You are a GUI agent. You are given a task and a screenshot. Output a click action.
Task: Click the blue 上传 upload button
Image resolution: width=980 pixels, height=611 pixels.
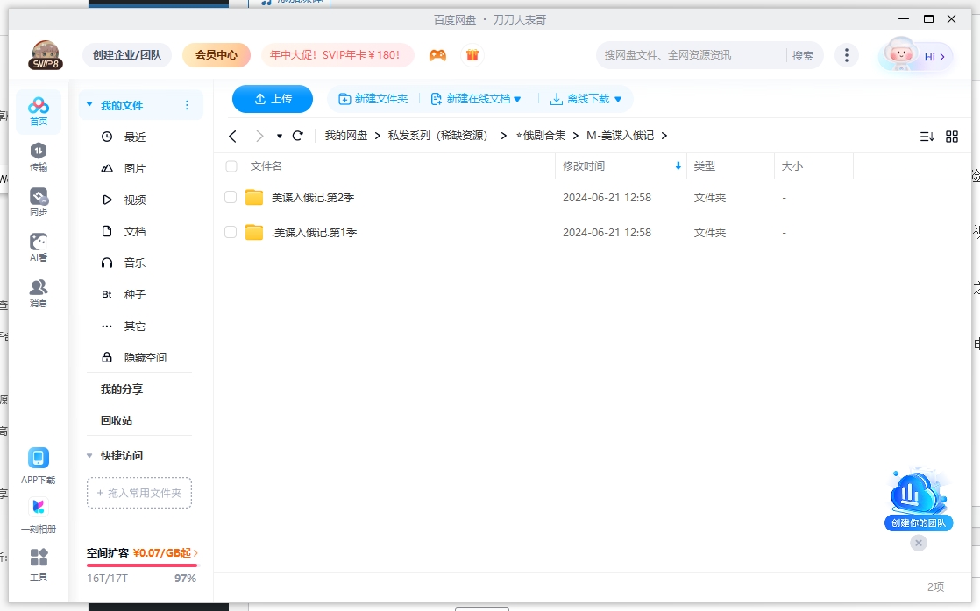point(273,99)
